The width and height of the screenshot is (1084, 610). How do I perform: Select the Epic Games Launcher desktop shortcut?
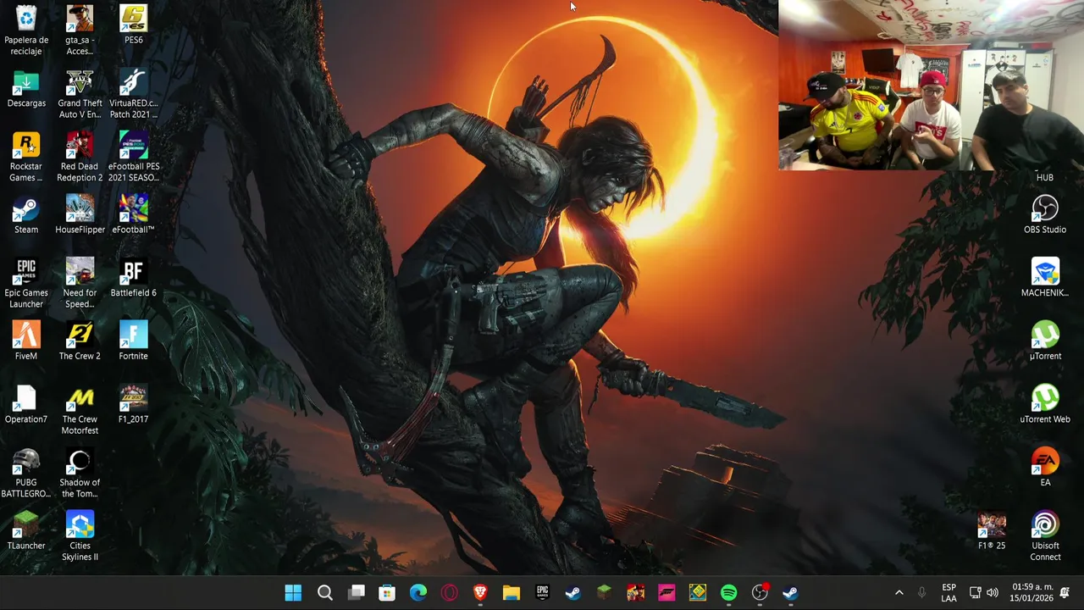pyautogui.click(x=26, y=283)
